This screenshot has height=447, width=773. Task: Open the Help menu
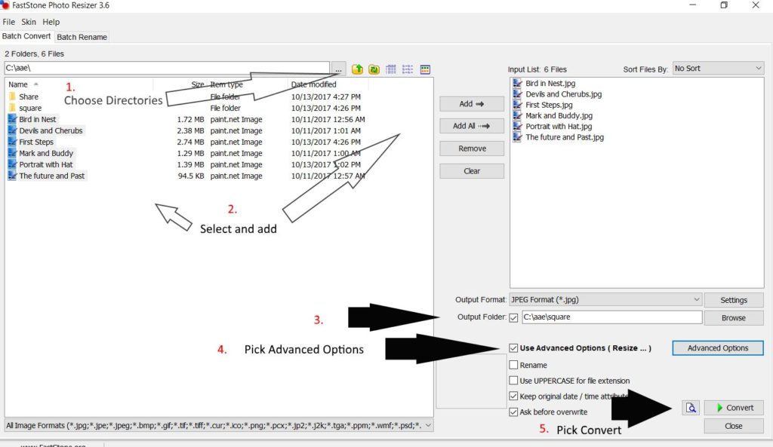51,22
